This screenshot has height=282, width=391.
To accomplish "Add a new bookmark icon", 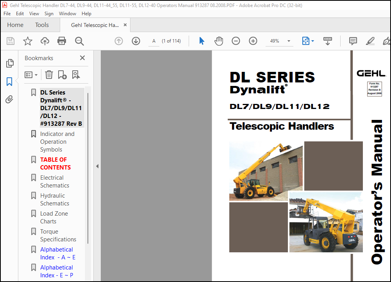I will coord(62,75).
